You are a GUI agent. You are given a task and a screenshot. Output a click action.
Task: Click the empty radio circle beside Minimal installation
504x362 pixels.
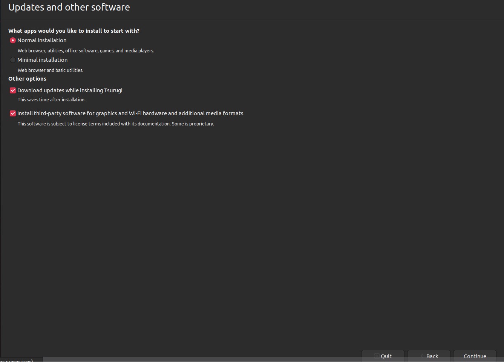12,60
